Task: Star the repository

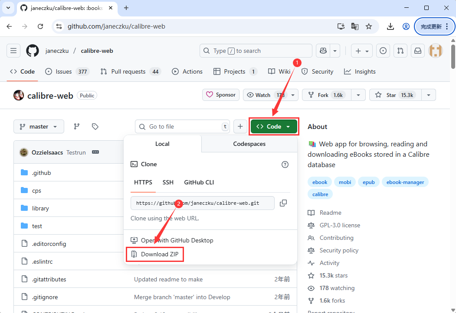Action: tap(395, 95)
